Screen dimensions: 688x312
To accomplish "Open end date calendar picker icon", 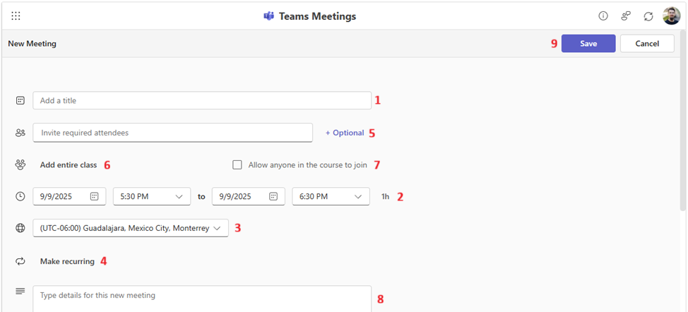I will point(273,196).
